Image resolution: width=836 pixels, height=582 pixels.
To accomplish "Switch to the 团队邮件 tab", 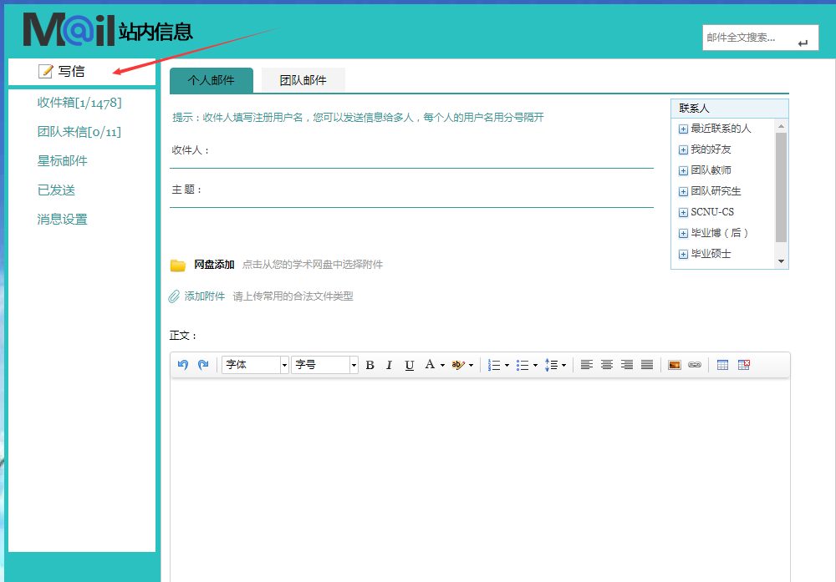I will pos(303,80).
